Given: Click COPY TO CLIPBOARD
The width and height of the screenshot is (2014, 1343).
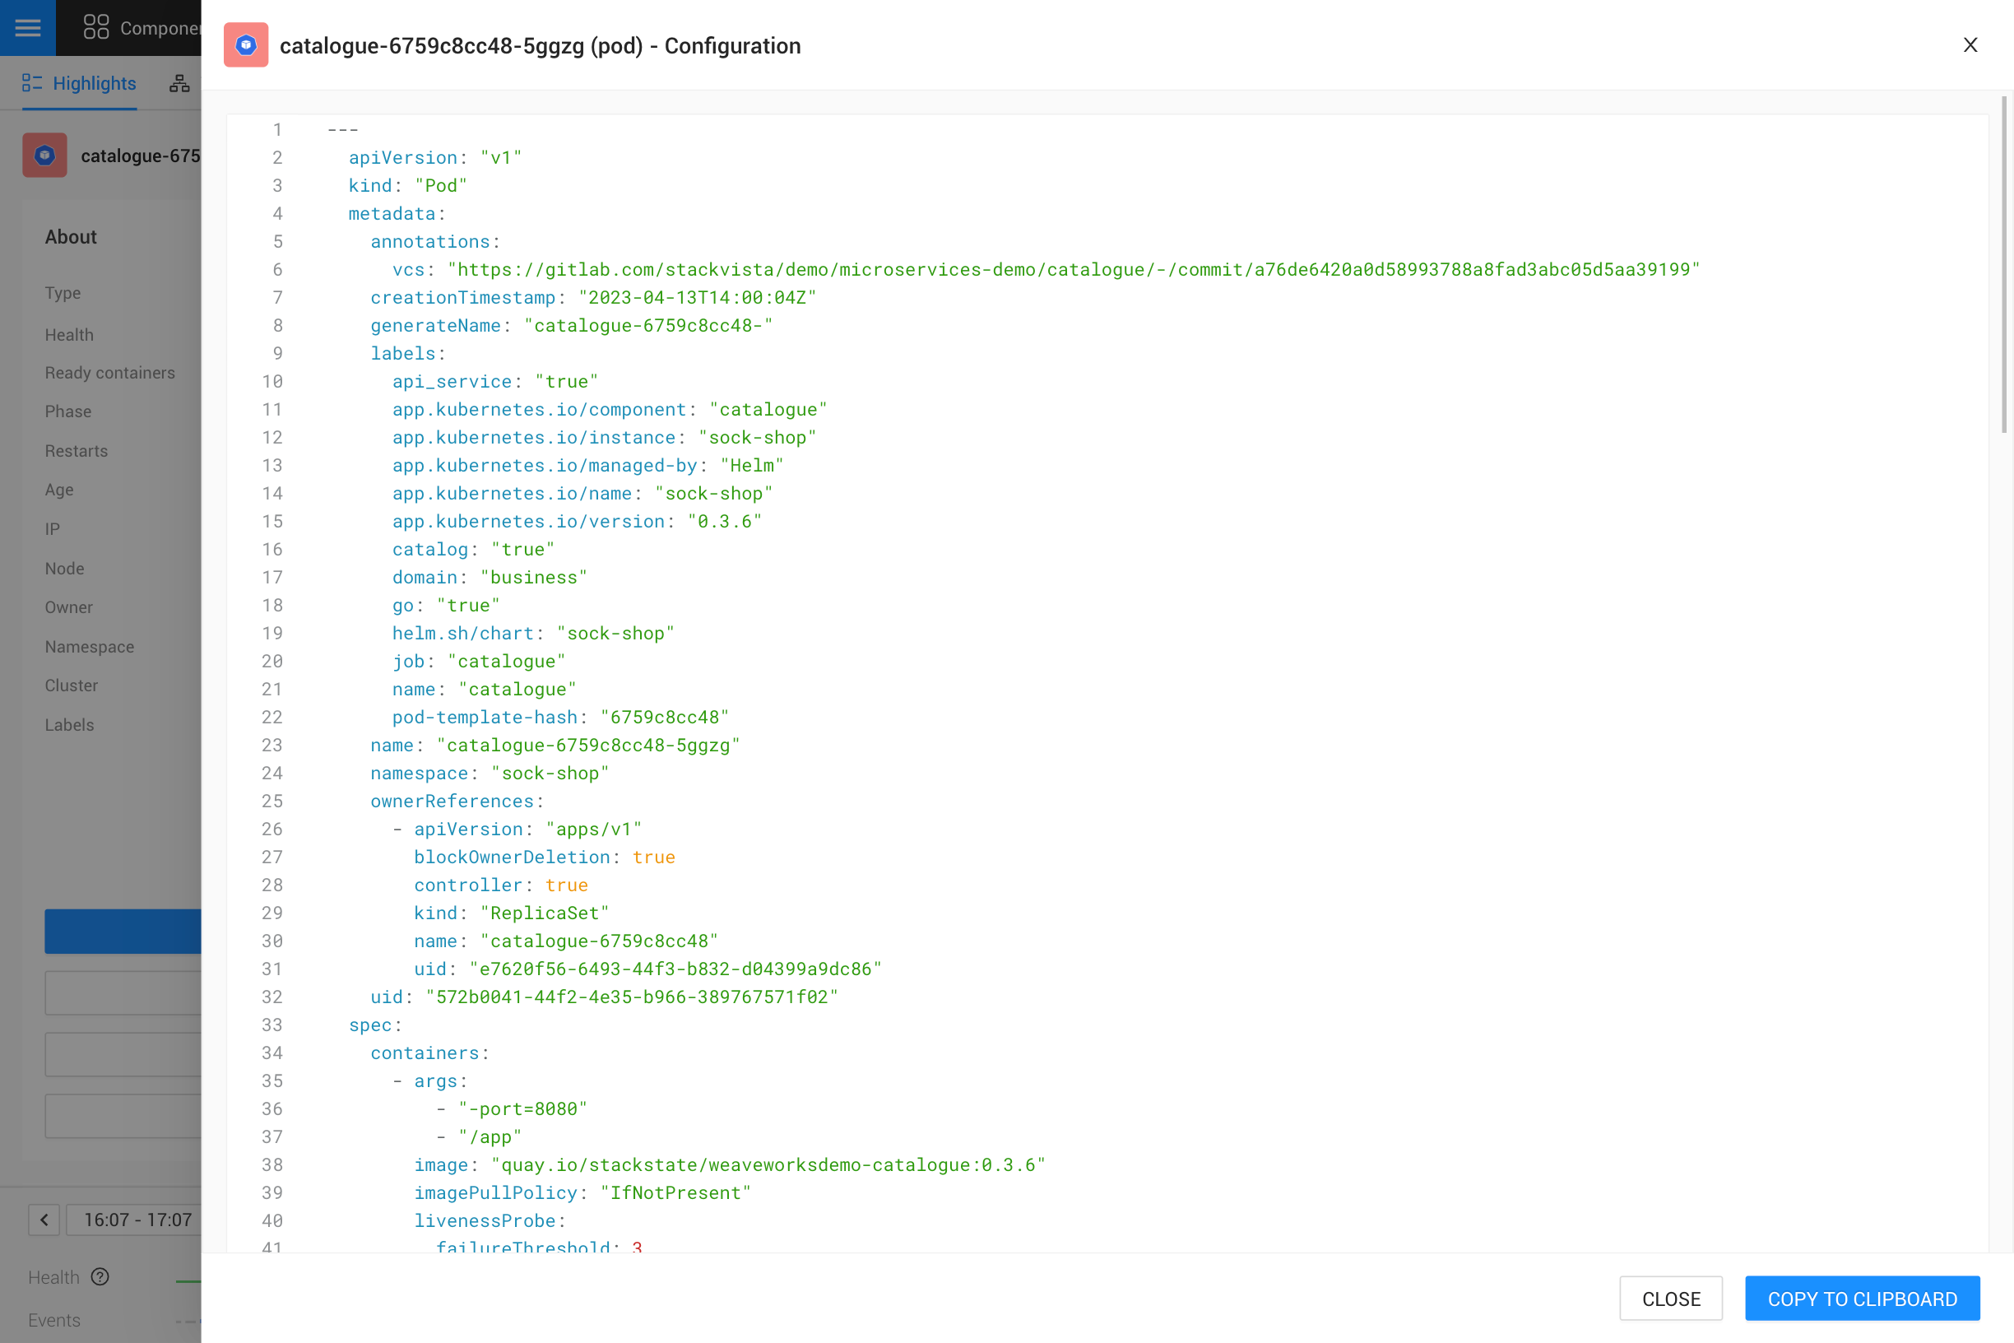Looking at the screenshot, I should tap(1862, 1299).
